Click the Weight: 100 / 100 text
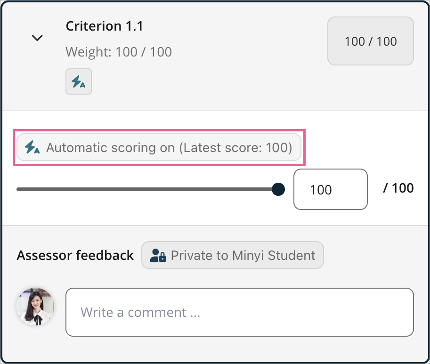 119,52
